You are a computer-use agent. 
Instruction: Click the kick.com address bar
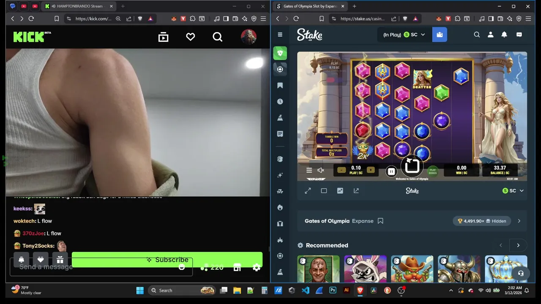[x=93, y=19]
